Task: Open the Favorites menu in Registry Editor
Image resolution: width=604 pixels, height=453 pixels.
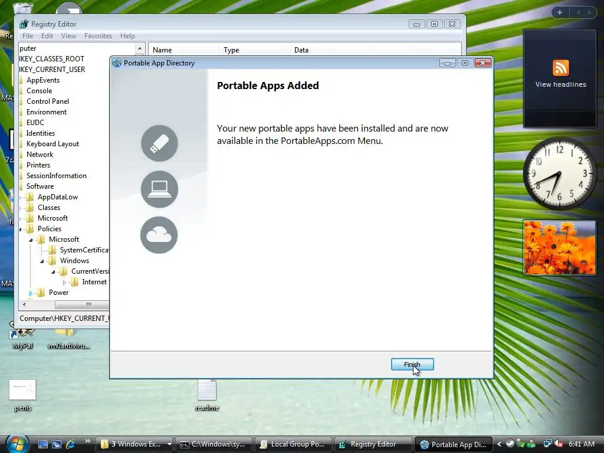Action: pos(98,36)
